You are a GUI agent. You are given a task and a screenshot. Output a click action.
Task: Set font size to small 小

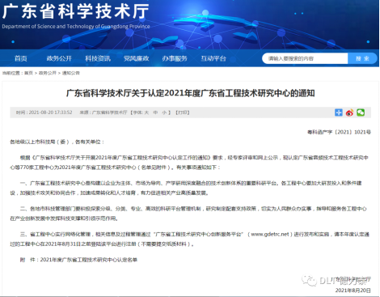point(164,112)
